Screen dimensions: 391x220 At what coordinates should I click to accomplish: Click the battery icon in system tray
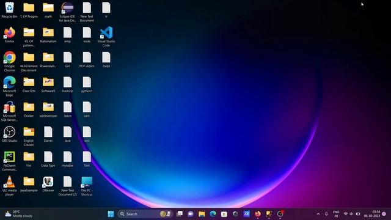tap(358, 214)
